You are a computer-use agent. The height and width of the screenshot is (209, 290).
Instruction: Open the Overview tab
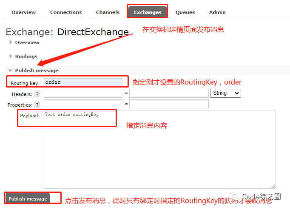click(23, 12)
